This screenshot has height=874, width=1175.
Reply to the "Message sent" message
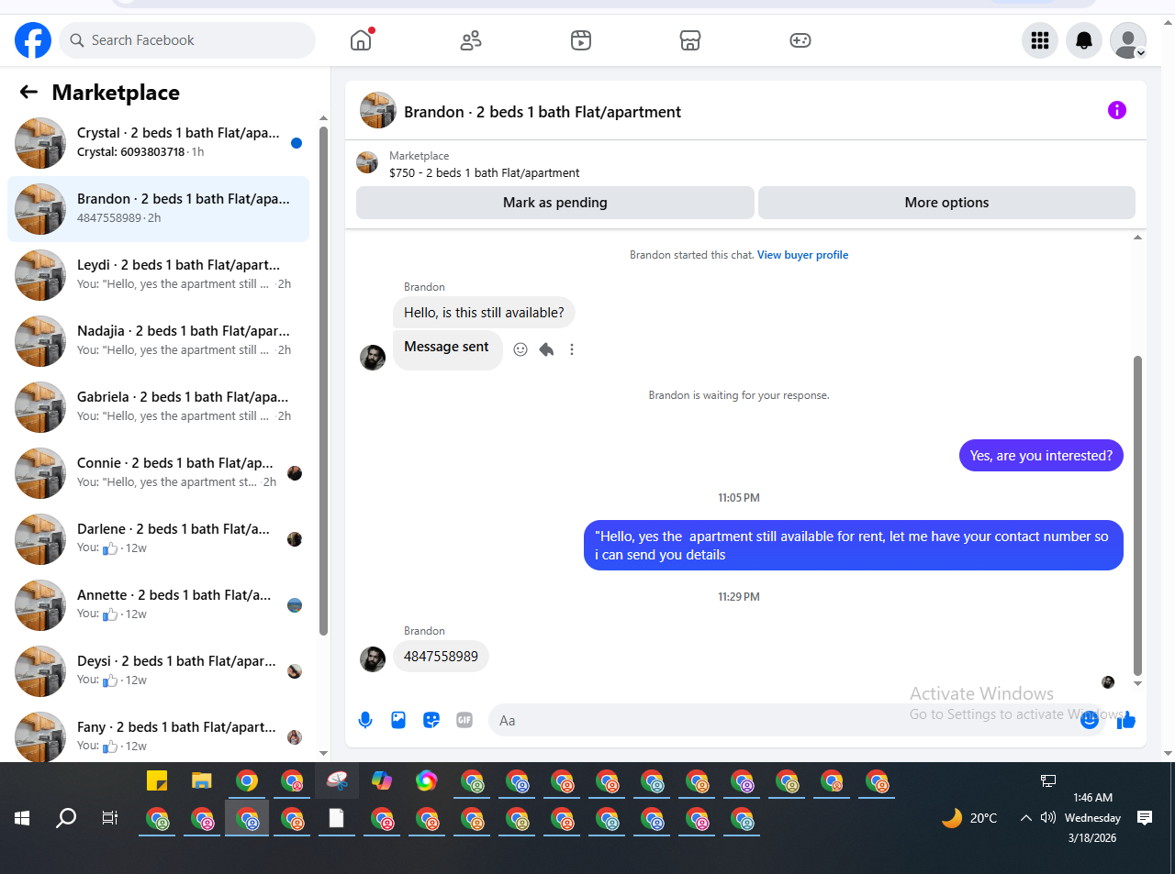tap(546, 349)
